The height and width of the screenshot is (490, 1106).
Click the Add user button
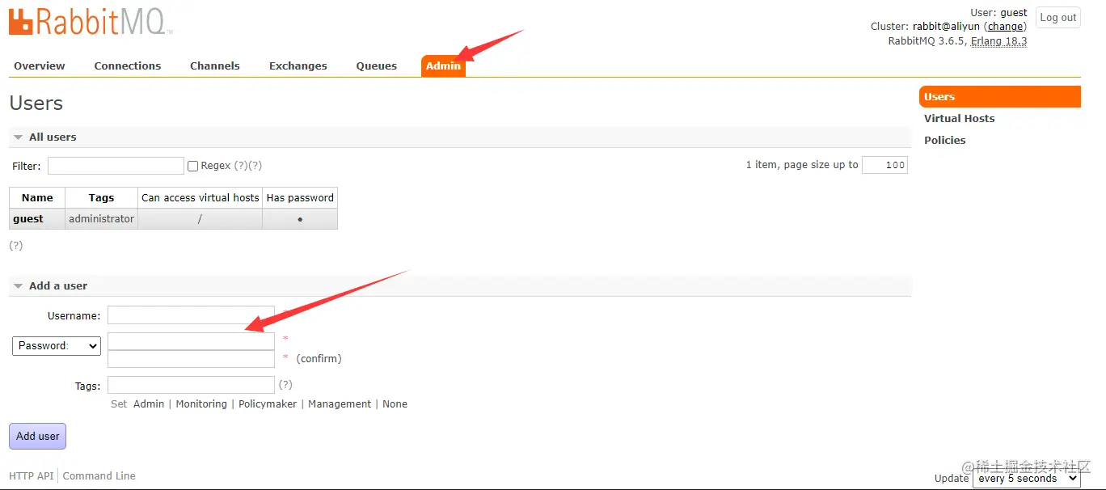click(38, 437)
